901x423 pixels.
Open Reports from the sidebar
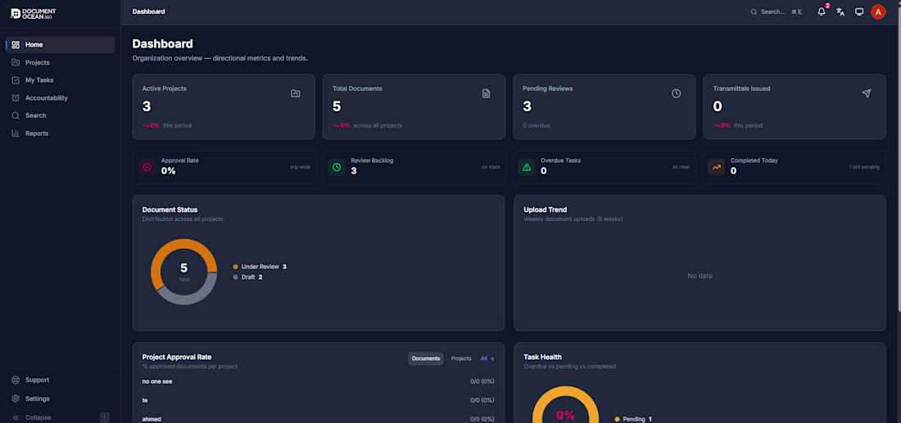61,133
